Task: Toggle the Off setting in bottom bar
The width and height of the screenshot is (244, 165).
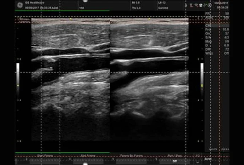Action: pos(174,161)
